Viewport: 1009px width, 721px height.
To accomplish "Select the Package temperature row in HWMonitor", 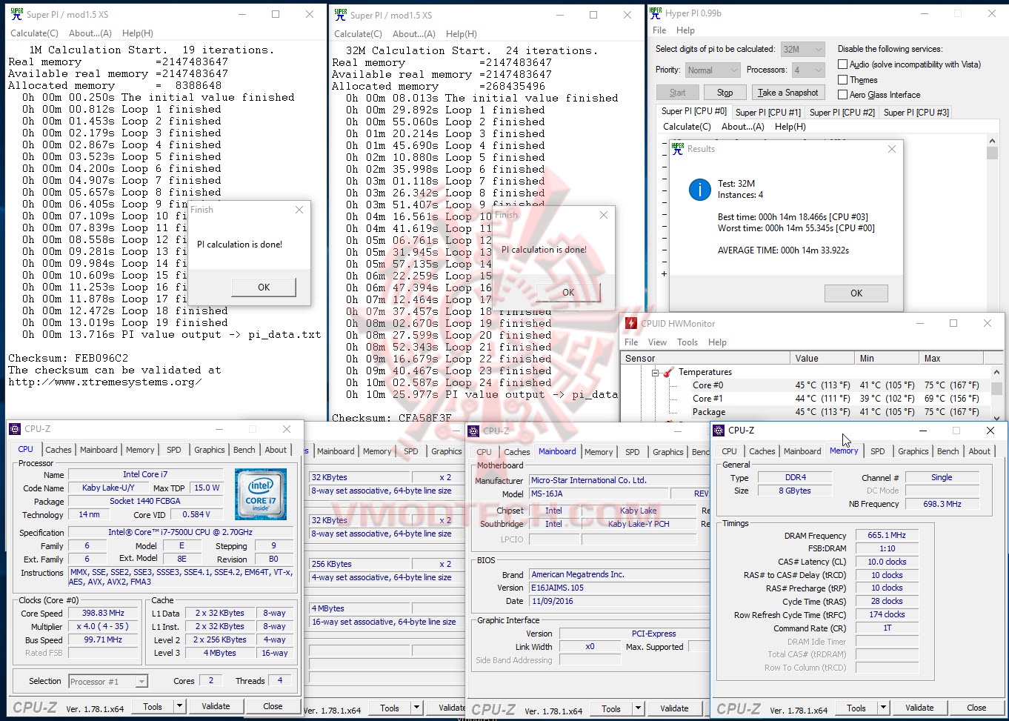I will point(804,412).
